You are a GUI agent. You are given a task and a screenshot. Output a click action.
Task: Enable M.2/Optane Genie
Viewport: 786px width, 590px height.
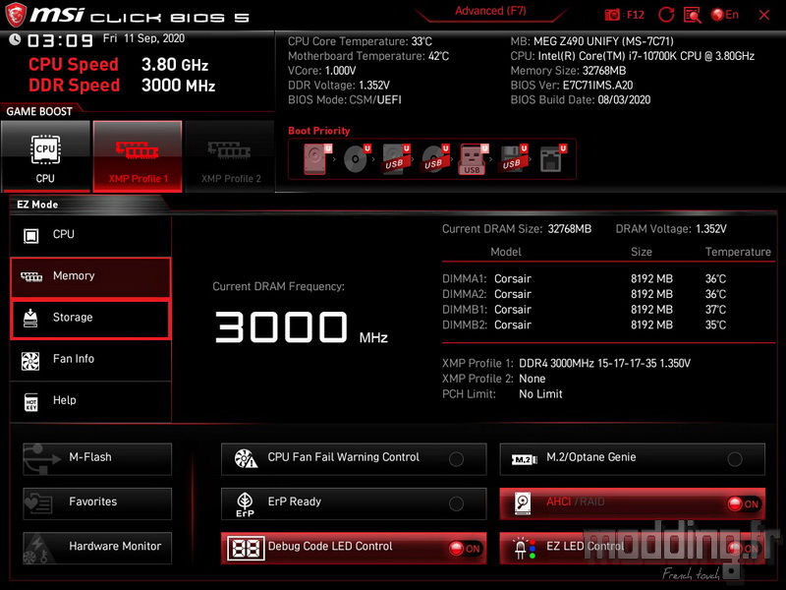pyautogui.click(x=632, y=459)
